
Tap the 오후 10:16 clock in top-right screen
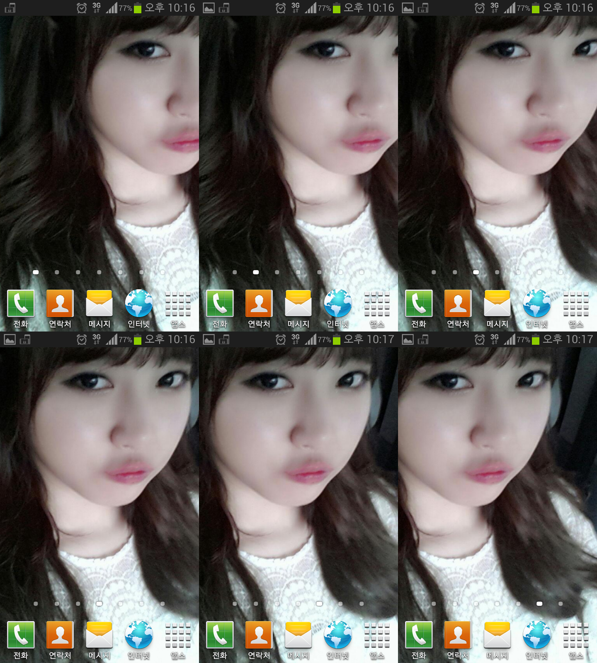coord(568,8)
